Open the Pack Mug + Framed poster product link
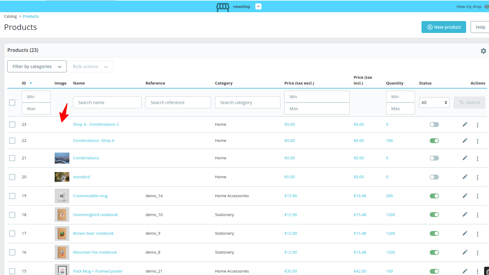489x275 pixels. 98,271
